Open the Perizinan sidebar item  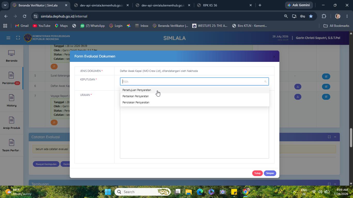[x=11, y=78]
